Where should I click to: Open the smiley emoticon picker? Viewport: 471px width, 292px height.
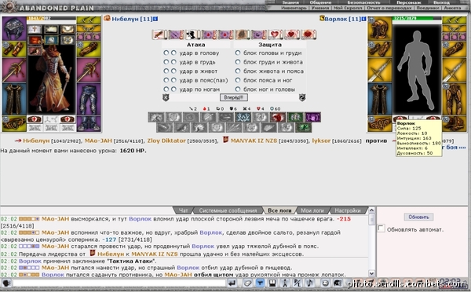point(325,283)
